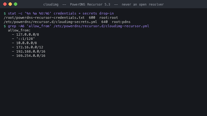Select the entry '::1/128'

[25, 39]
